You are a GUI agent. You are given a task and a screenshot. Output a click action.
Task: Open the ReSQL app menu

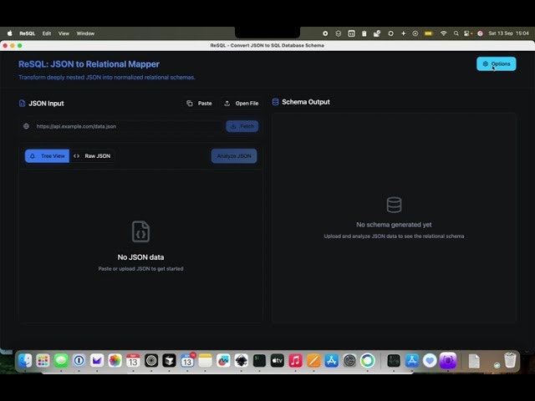click(28, 33)
